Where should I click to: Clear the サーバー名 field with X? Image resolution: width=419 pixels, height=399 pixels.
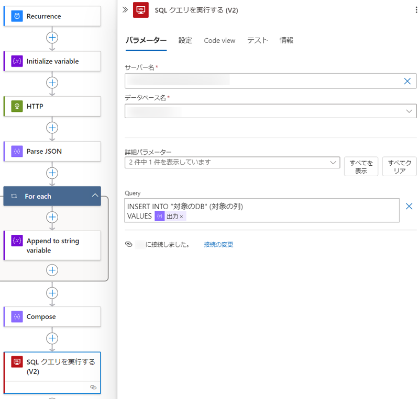(407, 81)
